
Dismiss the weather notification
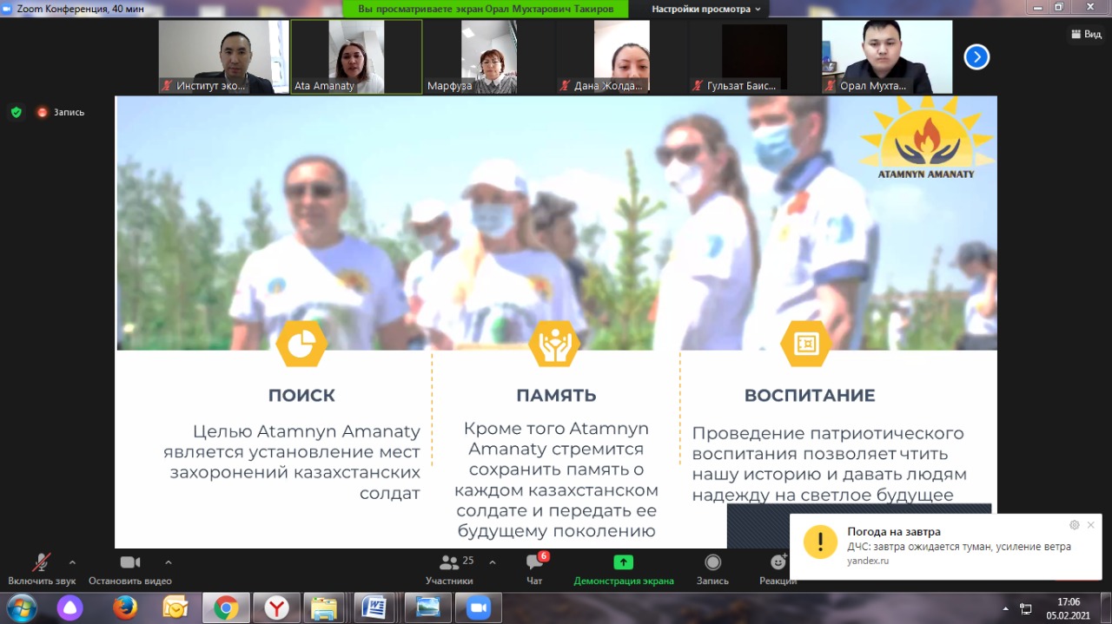pyautogui.click(x=1091, y=525)
